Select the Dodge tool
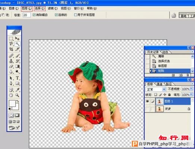The image size is (195, 149). click(17, 72)
